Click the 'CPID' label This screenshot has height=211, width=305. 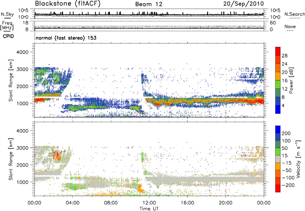tap(8, 36)
